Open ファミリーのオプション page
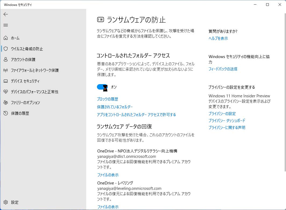 coord(25,102)
